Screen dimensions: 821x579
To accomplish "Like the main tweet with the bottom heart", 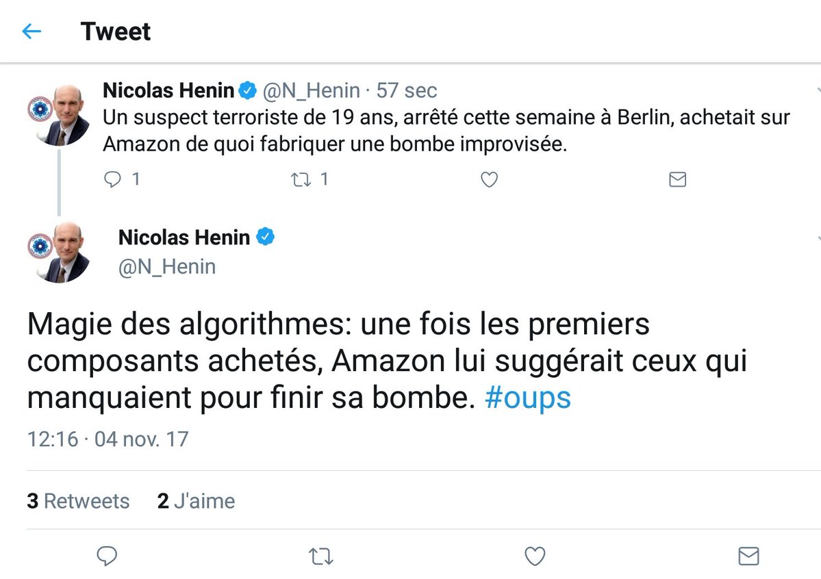I will (535, 556).
